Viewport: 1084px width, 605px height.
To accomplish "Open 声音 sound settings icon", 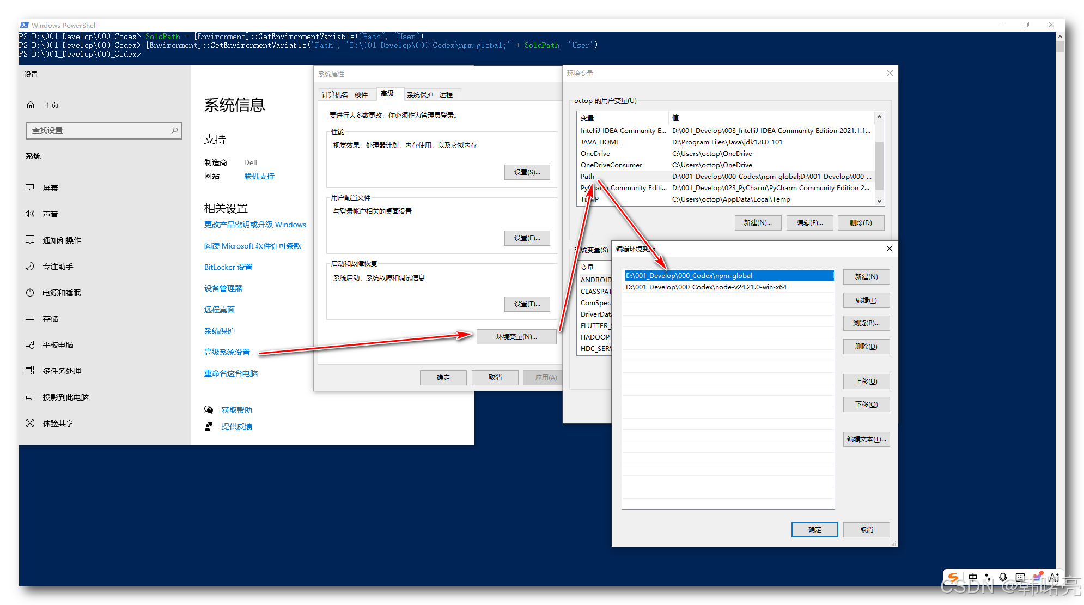I will click(x=30, y=214).
